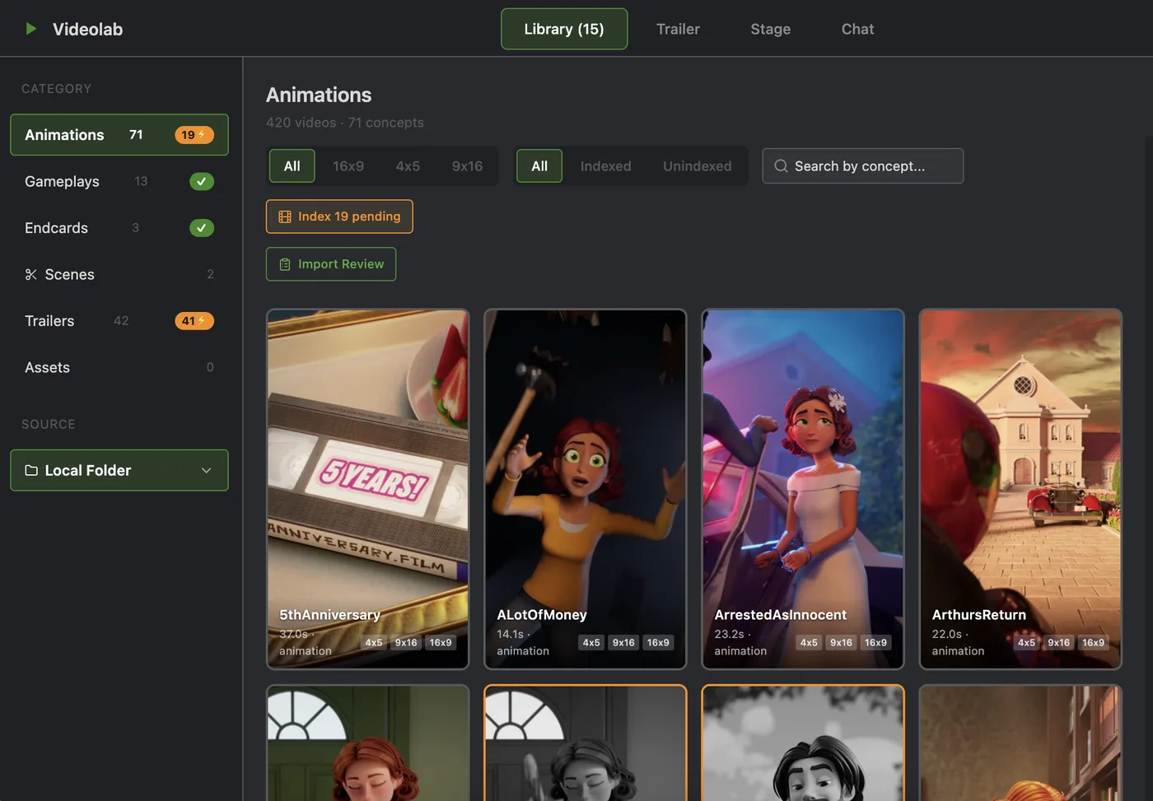Screen dimensions: 1153x801
Task: Show only Indexed videos
Action: (x=605, y=165)
